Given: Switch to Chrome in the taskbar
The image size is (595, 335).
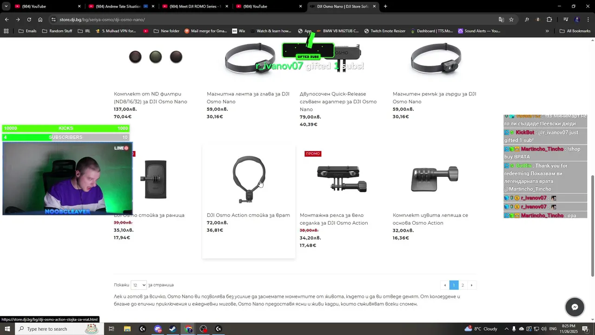Looking at the screenshot, I should (x=188, y=329).
